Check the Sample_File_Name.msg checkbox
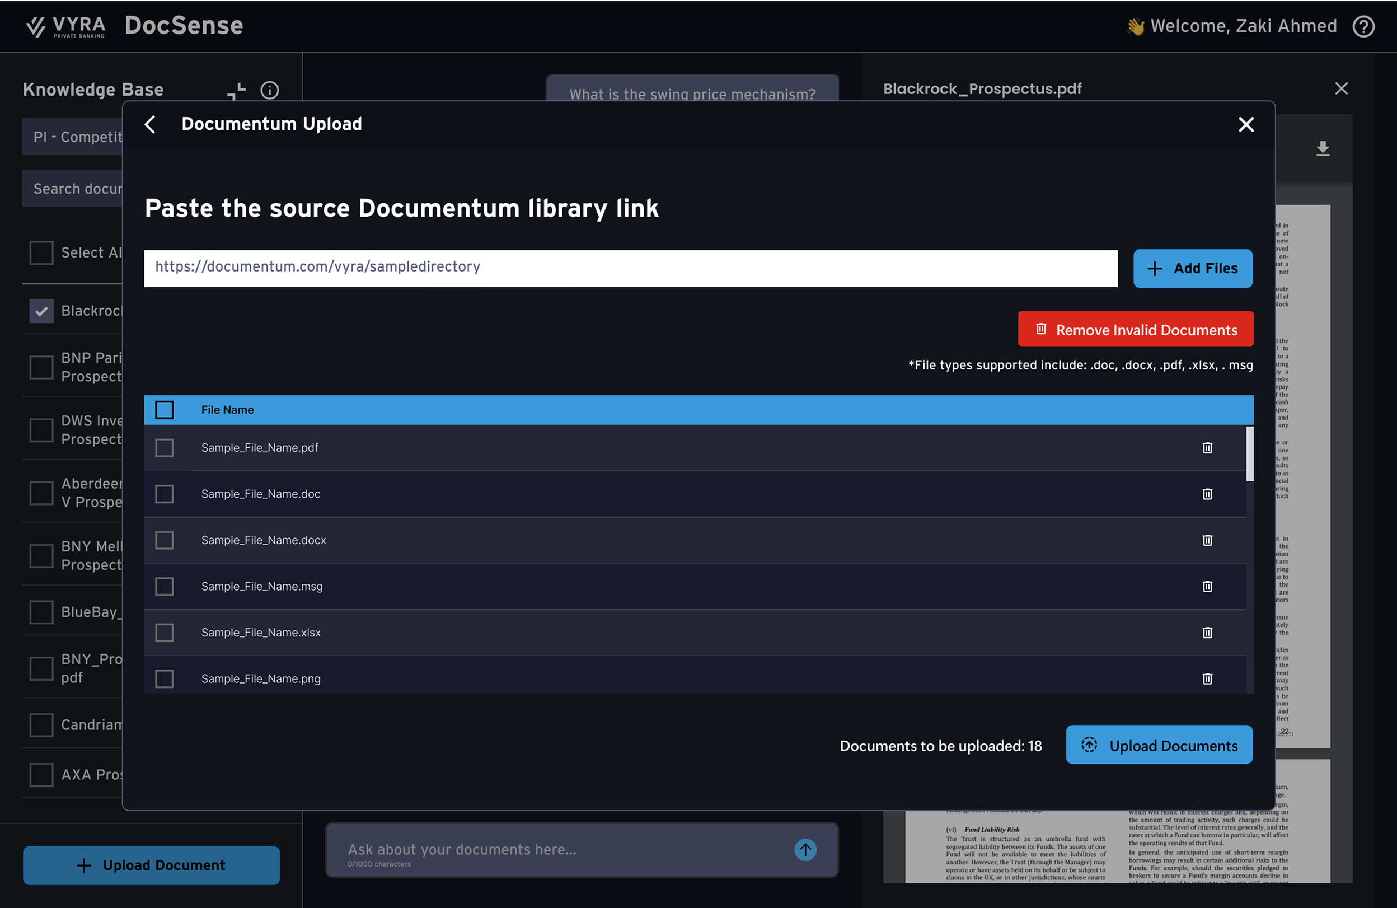 point(165,586)
